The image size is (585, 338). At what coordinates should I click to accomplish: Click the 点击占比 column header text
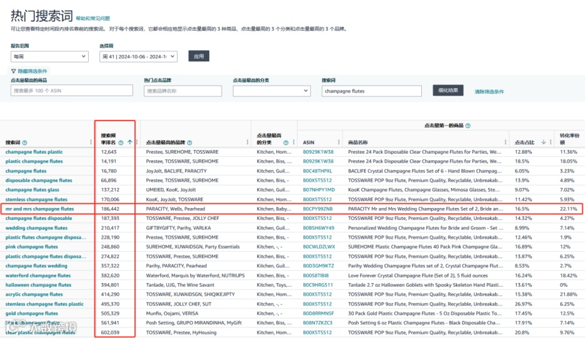pyautogui.click(x=524, y=142)
